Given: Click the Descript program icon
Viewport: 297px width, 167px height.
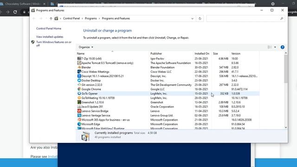Looking at the screenshot, I should coord(79,76).
